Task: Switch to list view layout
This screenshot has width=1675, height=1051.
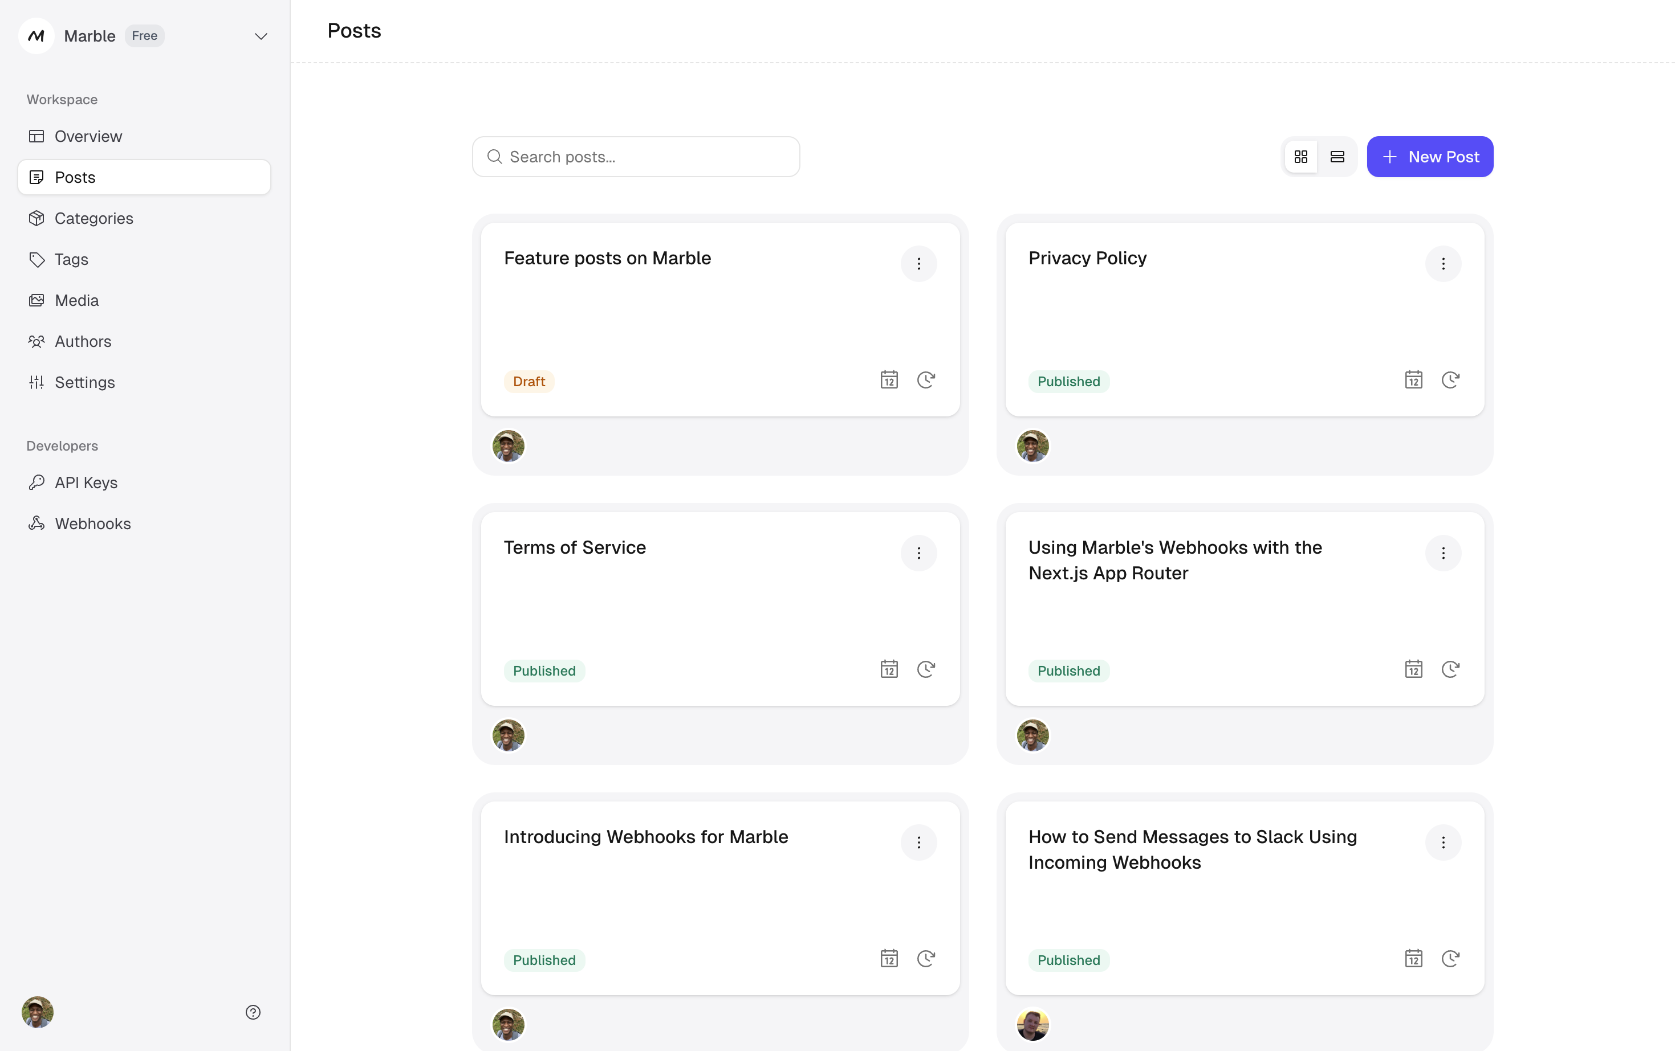Action: [x=1337, y=157]
